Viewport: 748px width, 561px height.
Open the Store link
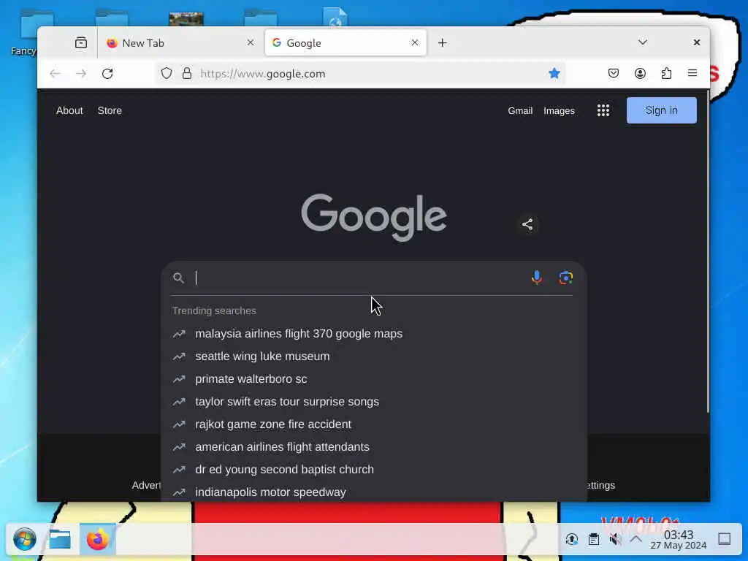(110, 111)
